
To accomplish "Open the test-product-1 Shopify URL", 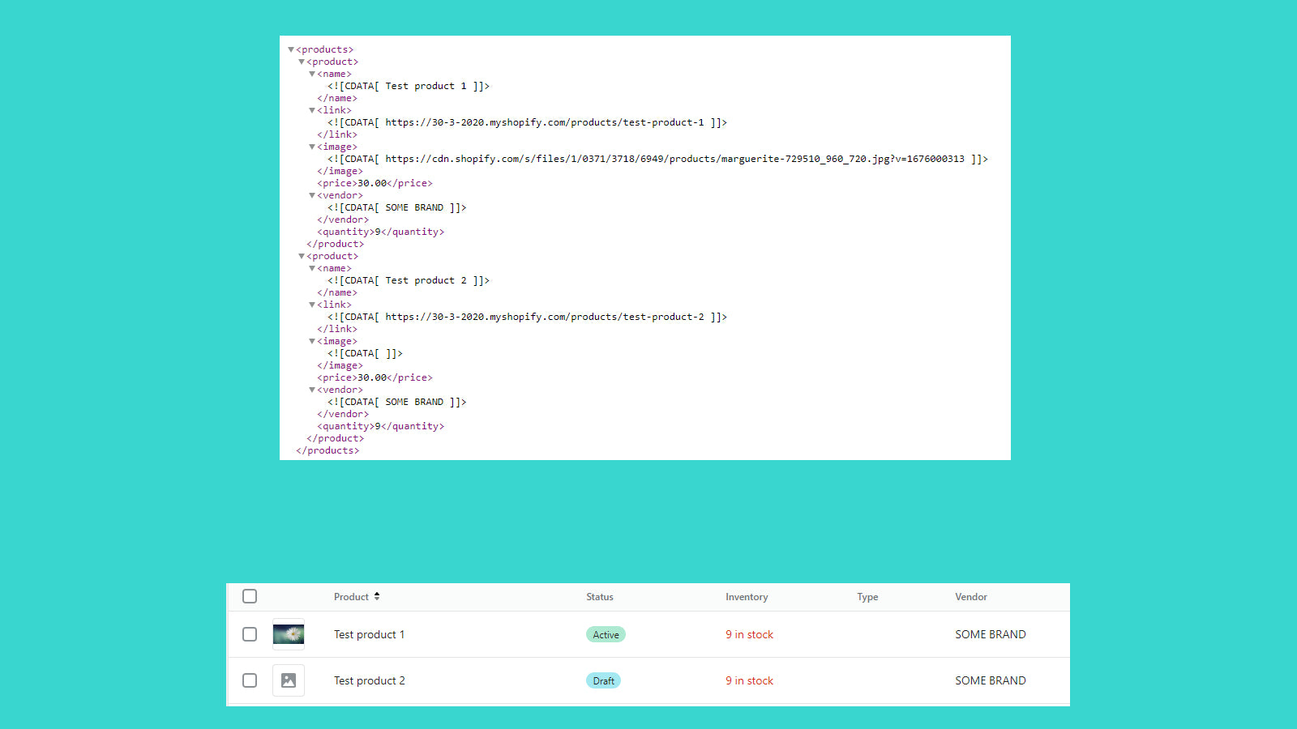I will click(x=546, y=122).
